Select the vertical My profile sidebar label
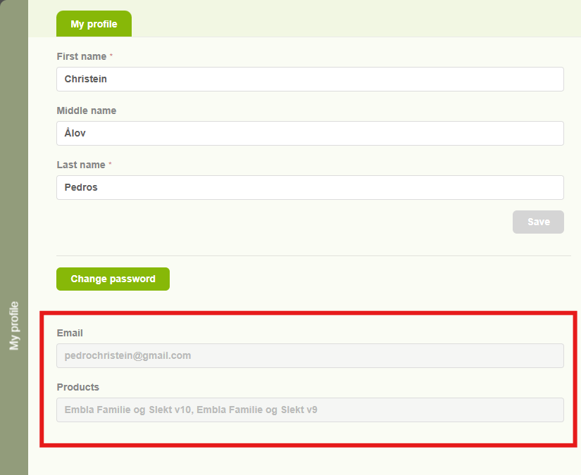 (x=14, y=326)
